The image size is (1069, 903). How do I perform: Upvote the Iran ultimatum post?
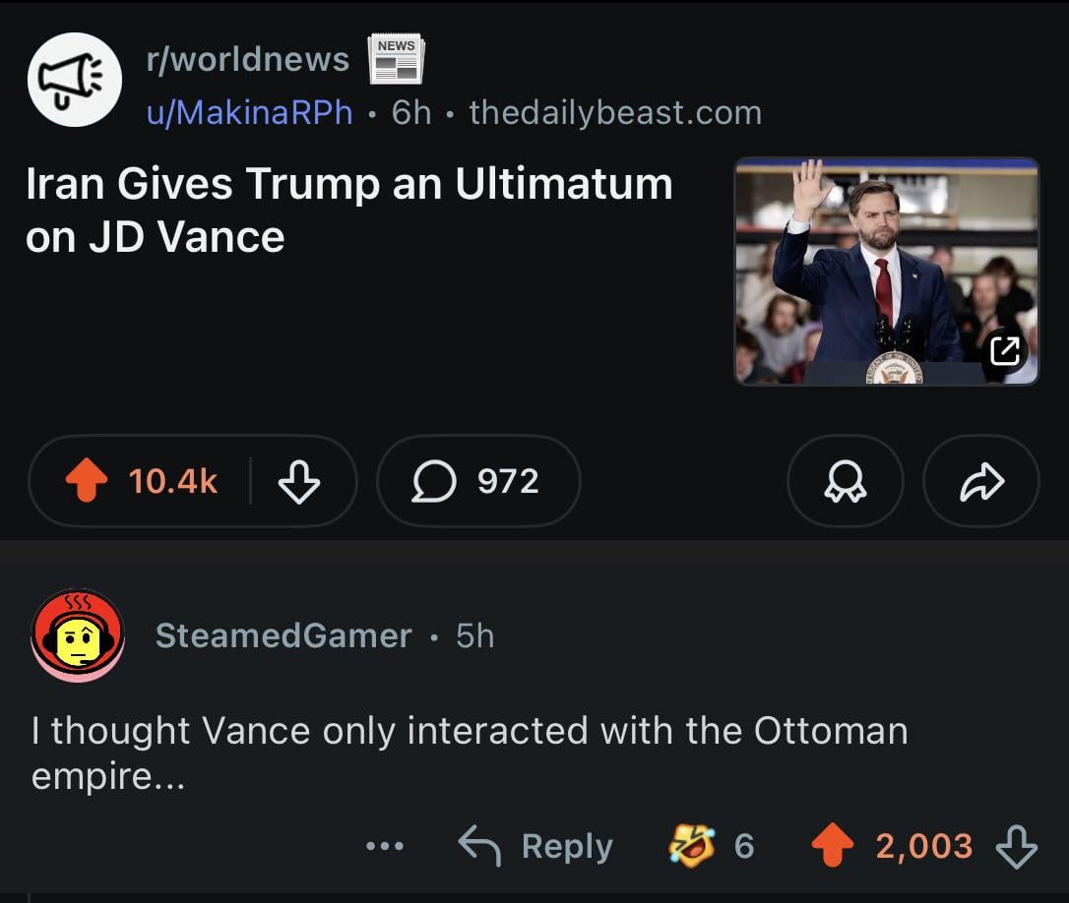87,481
